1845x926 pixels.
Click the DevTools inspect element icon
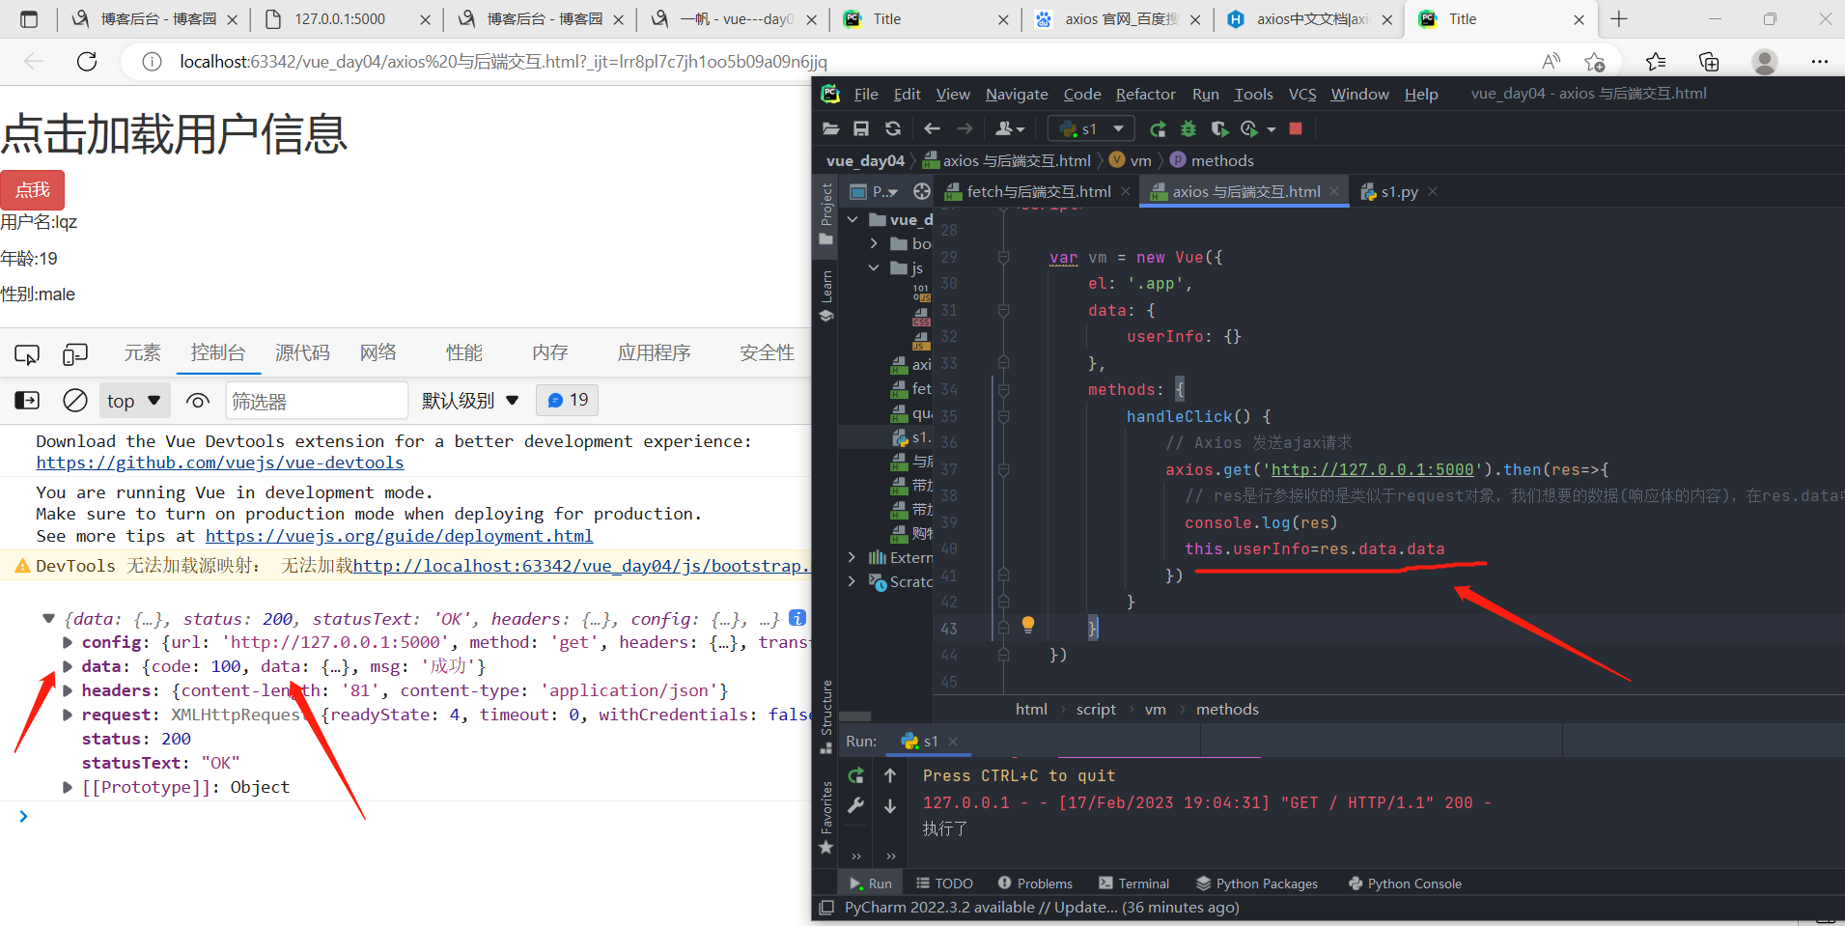click(27, 354)
